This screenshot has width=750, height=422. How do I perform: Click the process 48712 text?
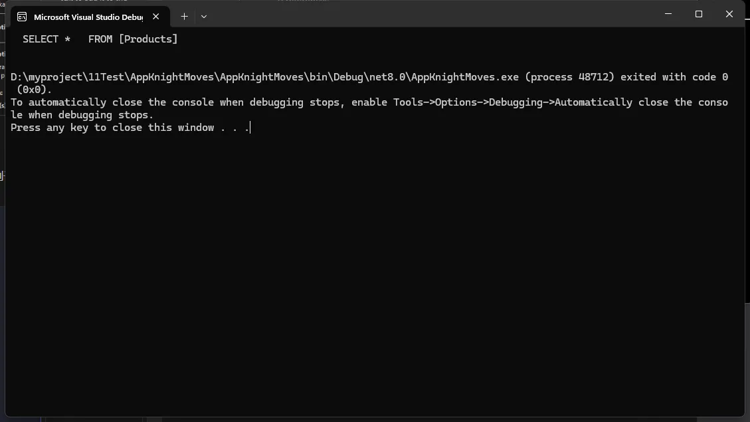(x=570, y=77)
